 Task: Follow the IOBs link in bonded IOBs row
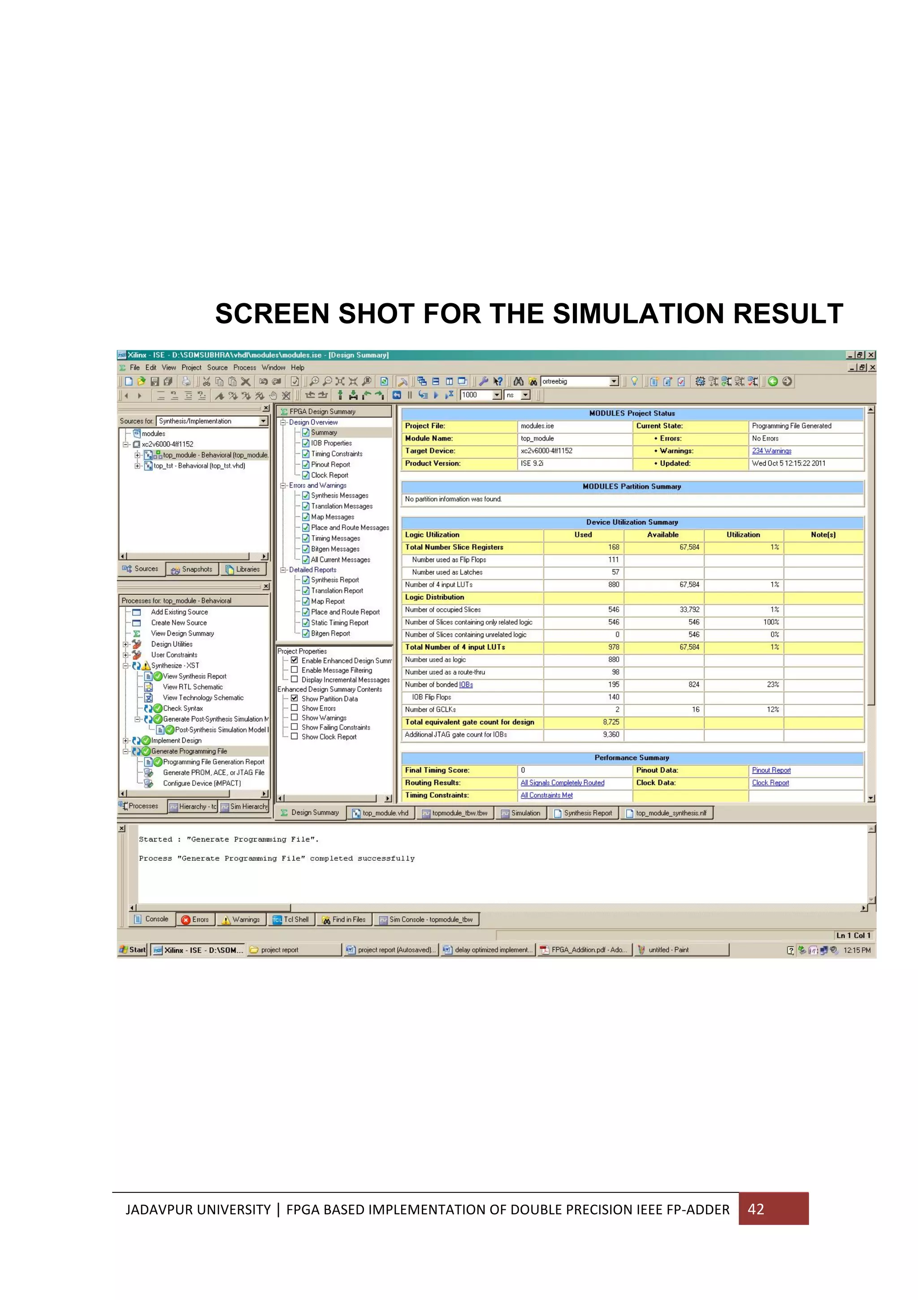(x=466, y=685)
